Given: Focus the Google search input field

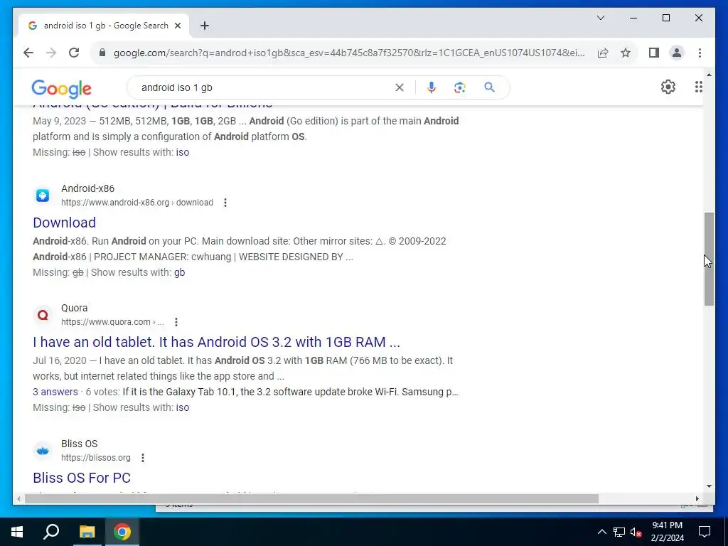Looking at the screenshot, I should pyautogui.click(x=264, y=87).
